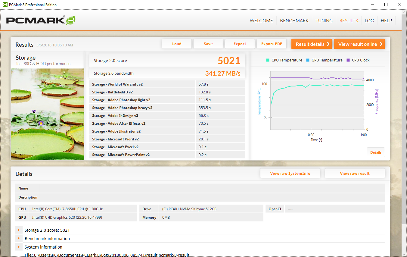Click View result online

pyautogui.click(x=359, y=44)
